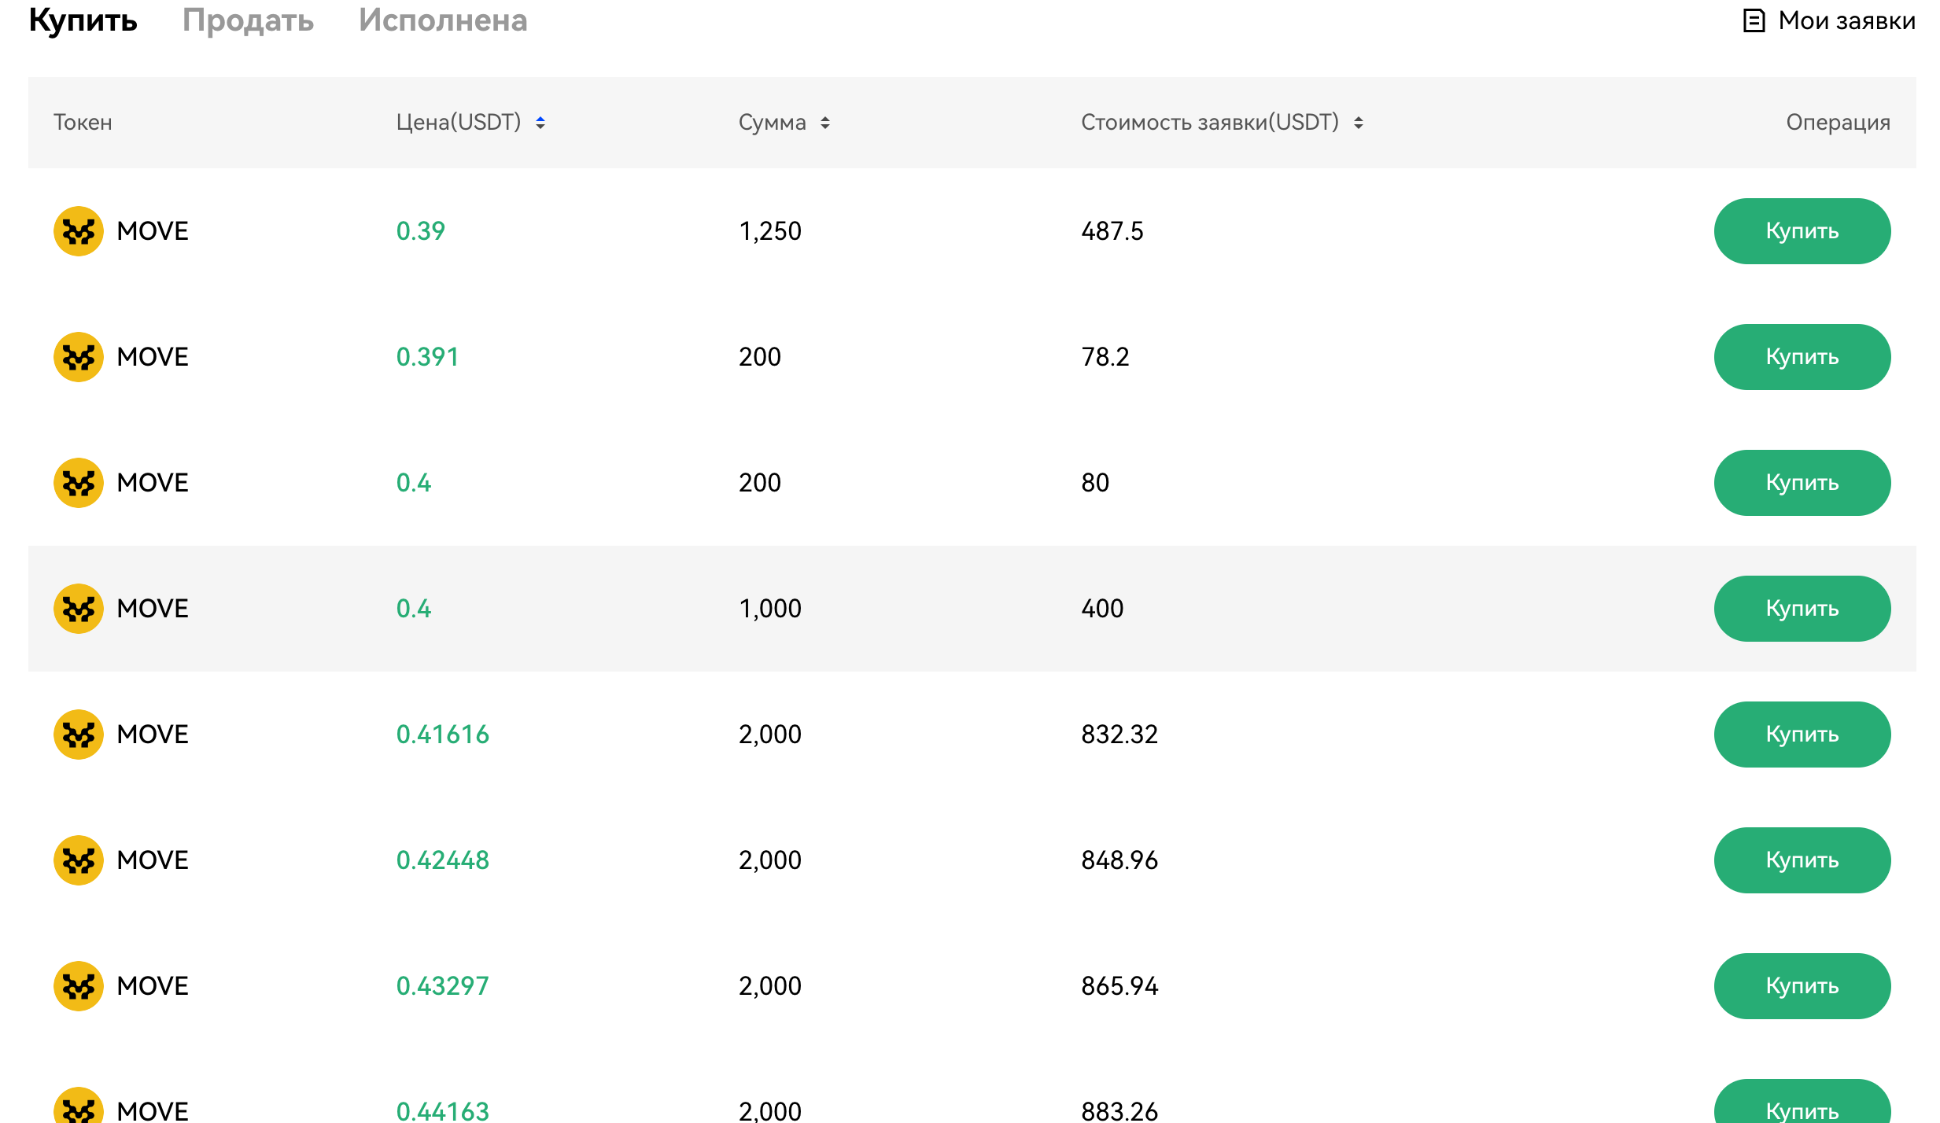Select the price value 0.42448
1940x1123 pixels.
443,860
